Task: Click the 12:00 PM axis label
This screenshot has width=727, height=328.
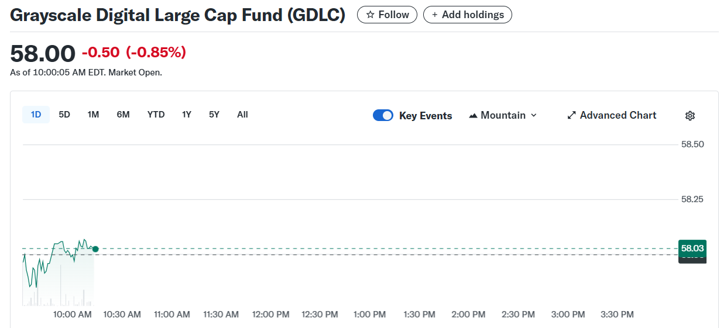Action: (271, 315)
